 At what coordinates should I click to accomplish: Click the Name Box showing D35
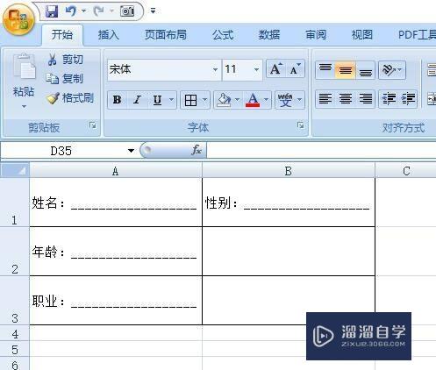61,151
